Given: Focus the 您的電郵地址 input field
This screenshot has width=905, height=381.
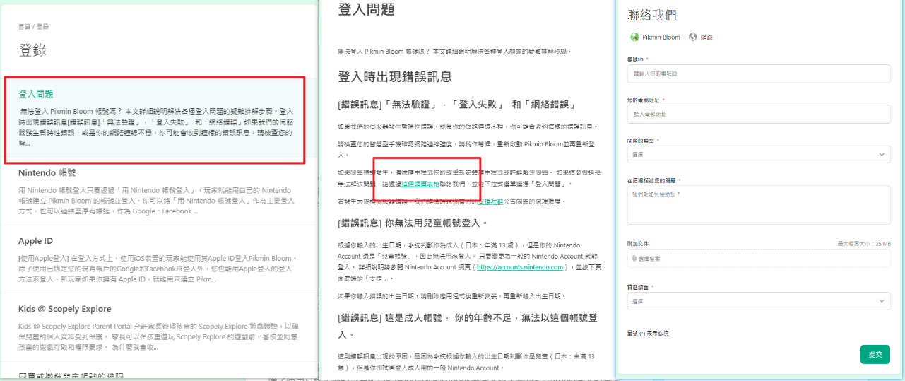Looking at the screenshot, I should click(x=758, y=114).
